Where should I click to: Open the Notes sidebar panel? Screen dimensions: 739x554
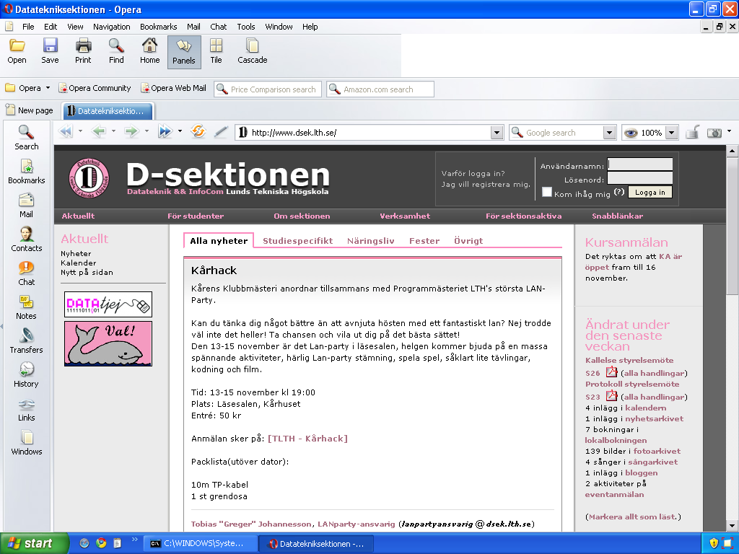(x=27, y=307)
